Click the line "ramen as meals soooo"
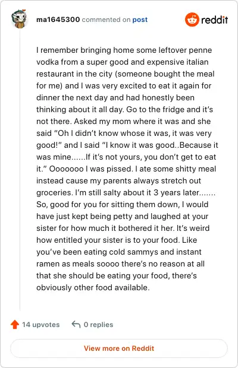The height and width of the screenshot is (368, 238). pos(120,264)
